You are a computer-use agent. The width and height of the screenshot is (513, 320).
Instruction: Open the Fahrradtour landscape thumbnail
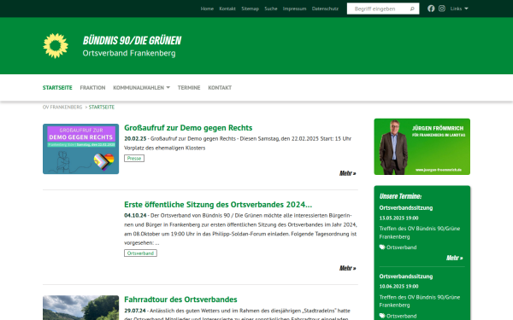coord(81,307)
